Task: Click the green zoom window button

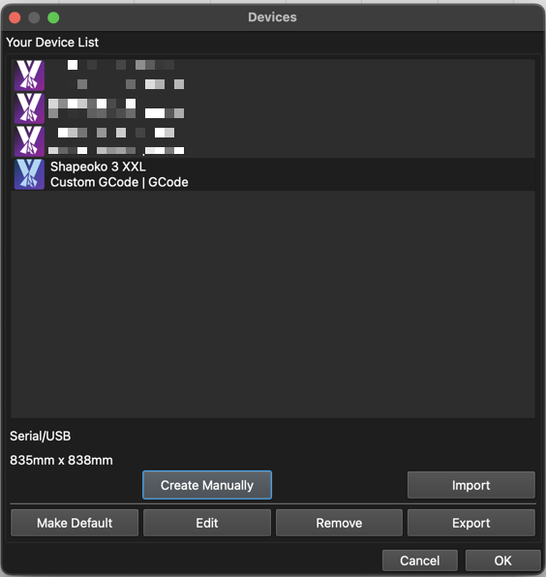Action: pos(53,17)
